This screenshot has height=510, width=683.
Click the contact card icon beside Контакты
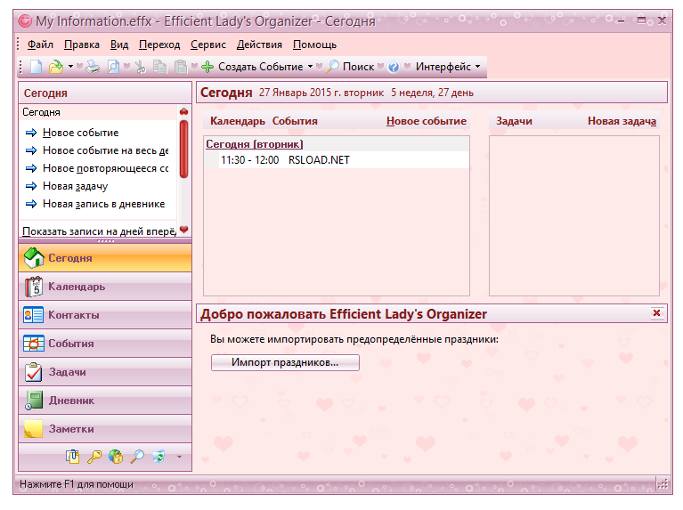point(34,315)
